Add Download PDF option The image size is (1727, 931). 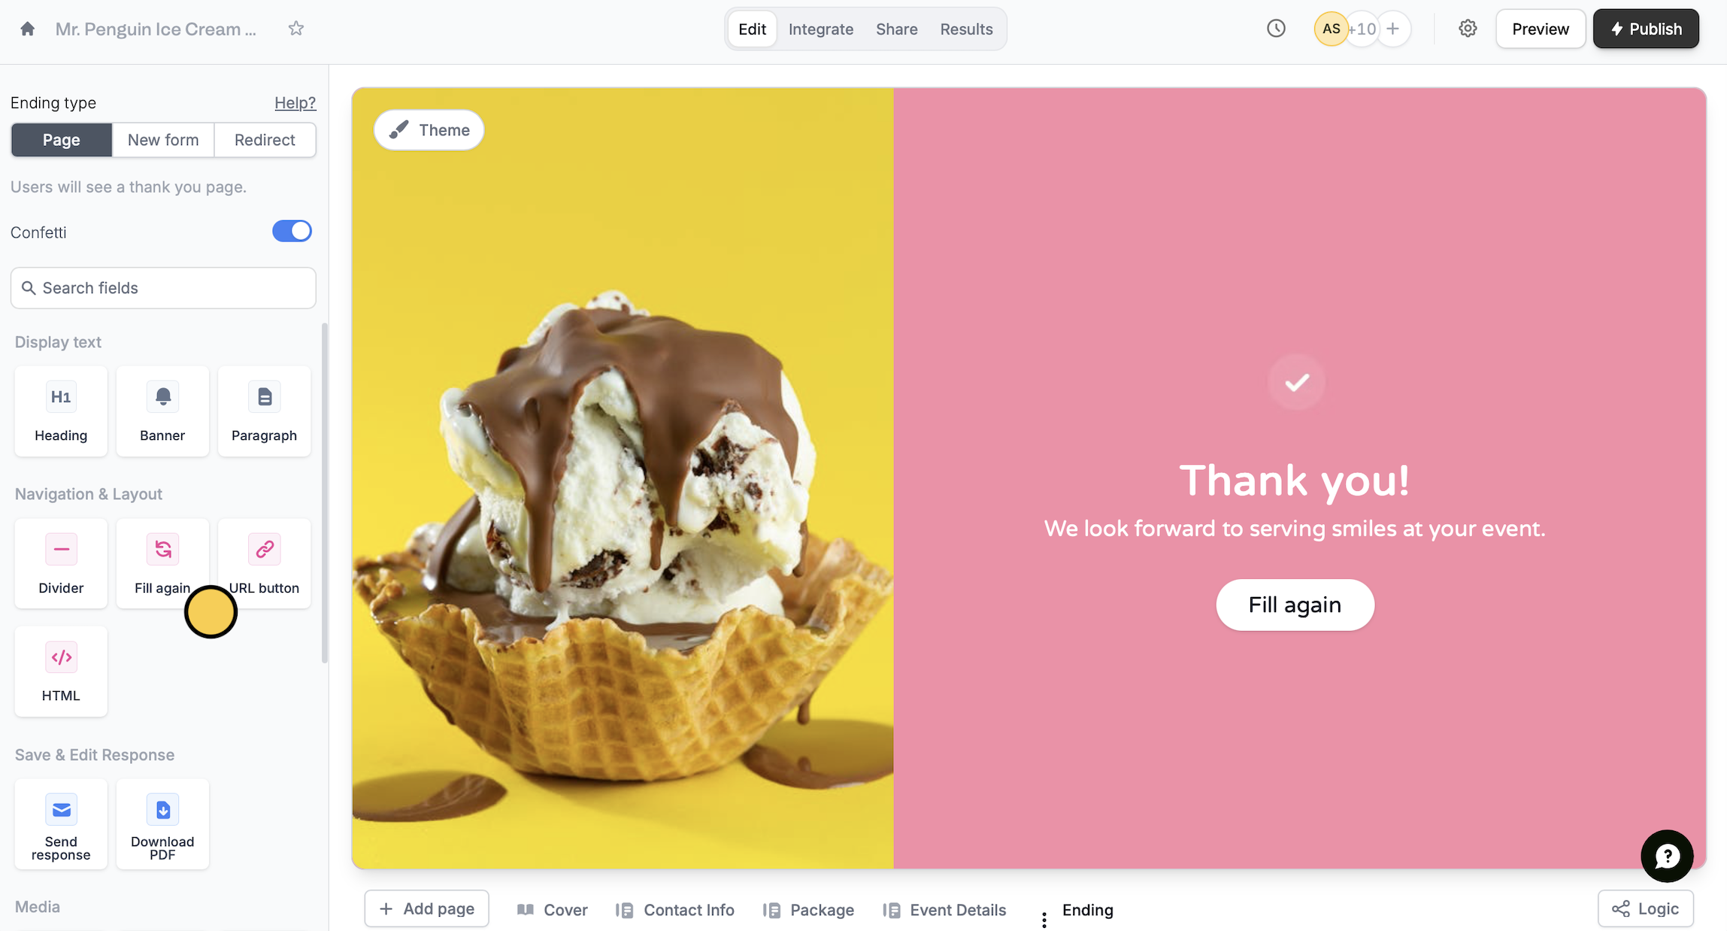click(x=162, y=824)
